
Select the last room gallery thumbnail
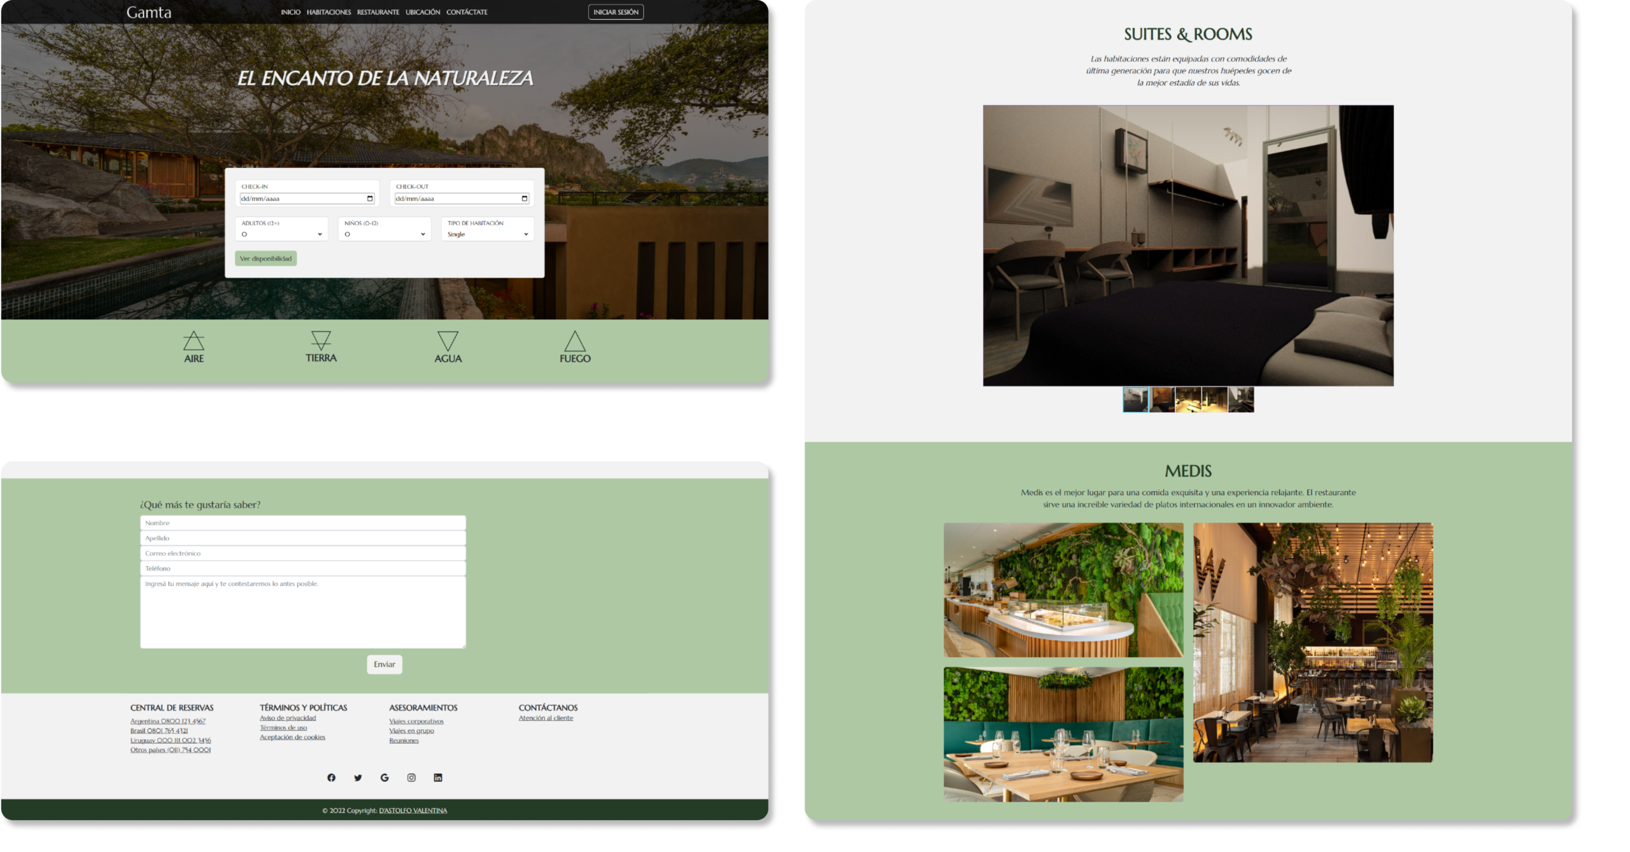(1241, 400)
